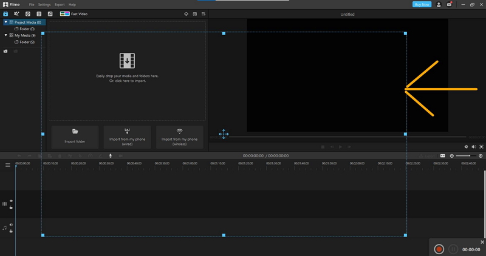This screenshot has height=256, width=486.
Task: Collapse the Project Media tree node
Action: 5,22
